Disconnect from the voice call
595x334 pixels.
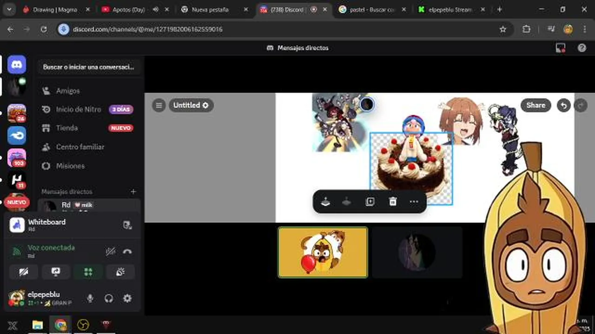tap(127, 251)
